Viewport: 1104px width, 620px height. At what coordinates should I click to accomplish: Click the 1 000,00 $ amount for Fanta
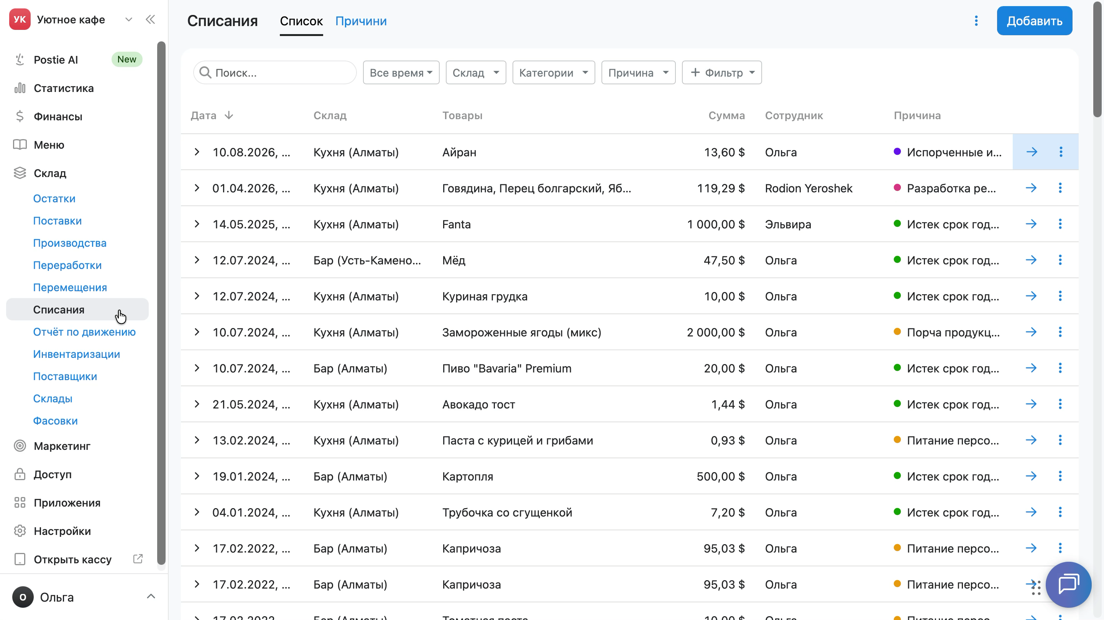tap(716, 224)
